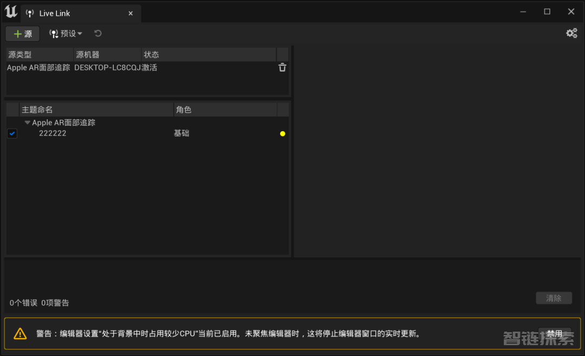Click the green plus add source button
This screenshot has height=356, width=585.
click(23, 34)
